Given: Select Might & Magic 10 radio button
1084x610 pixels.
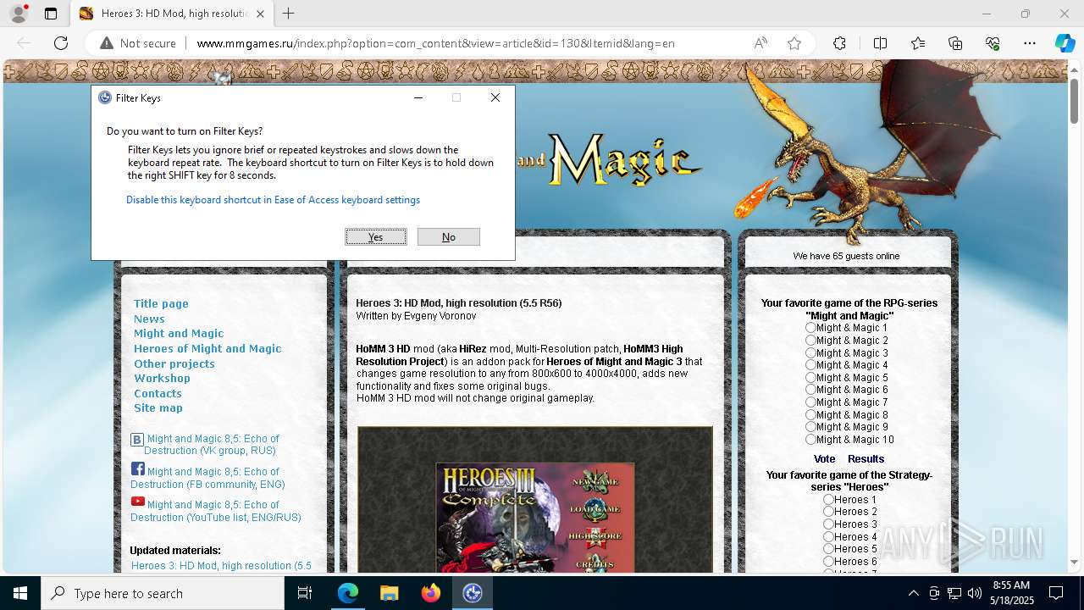Looking at the screenshot, I should (810, 439).
